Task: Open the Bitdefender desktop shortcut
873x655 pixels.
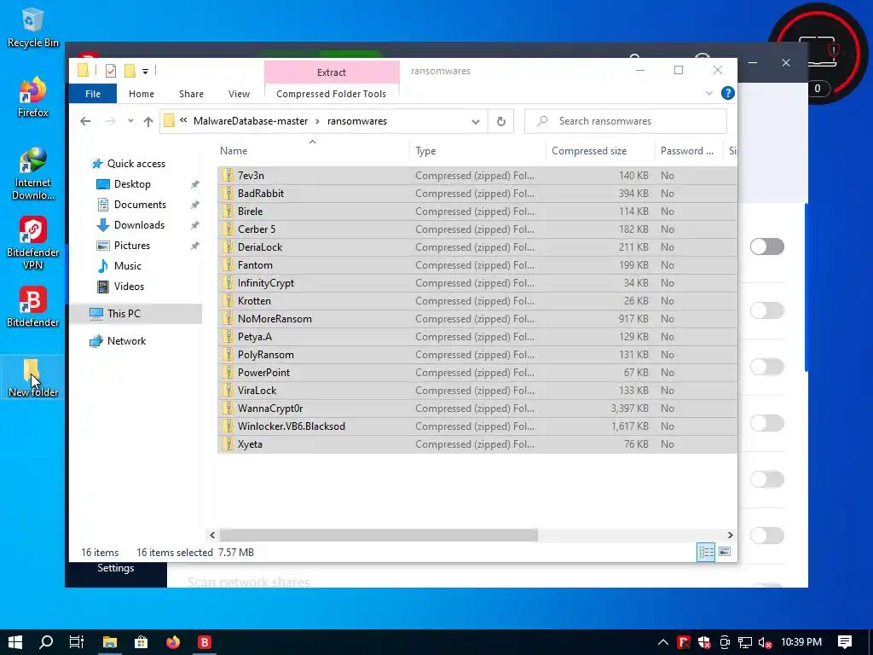Action: 32,307
